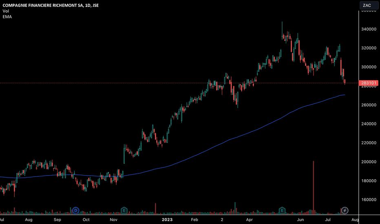Click the Oct label on time axis
The image size is (380, 224).
tap(86, 220)
